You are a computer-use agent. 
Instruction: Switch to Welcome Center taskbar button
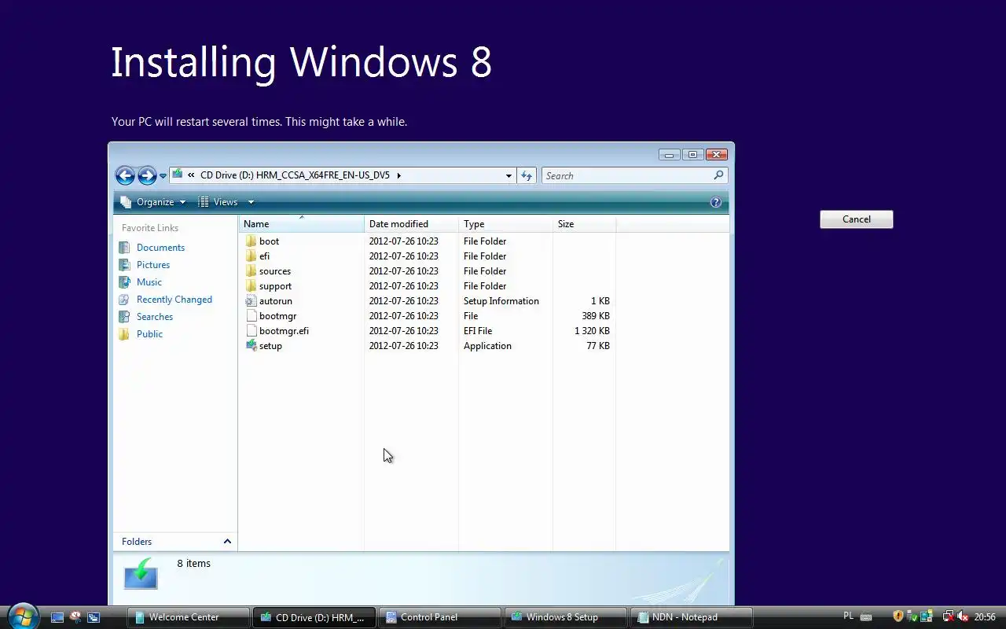click(189, 617)
